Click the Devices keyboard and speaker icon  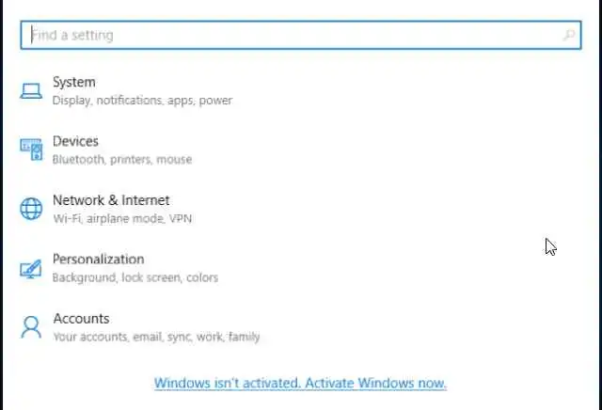pos(31,150)
